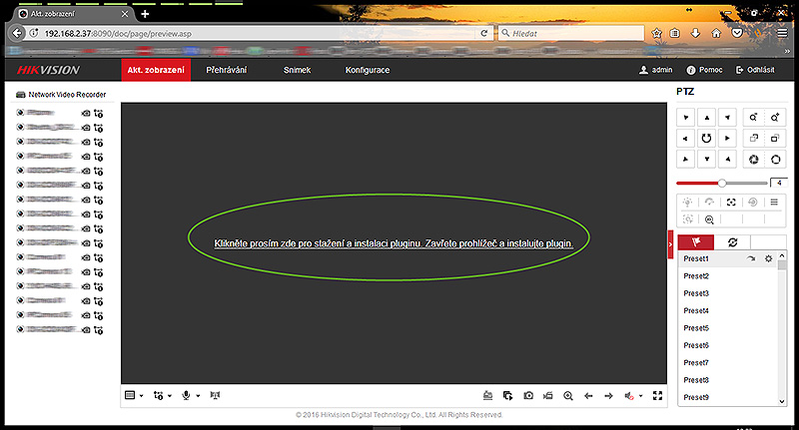Toggle manual tracking in PTZ panel
This screenshot has height=430, width=799.
point(687,219)
